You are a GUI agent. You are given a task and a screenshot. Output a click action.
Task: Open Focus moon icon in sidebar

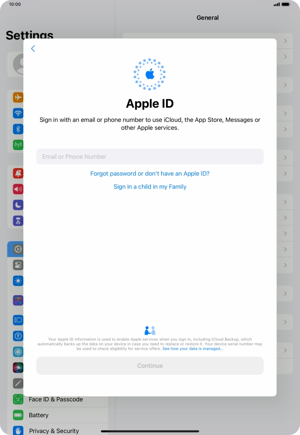pos(18,205)
